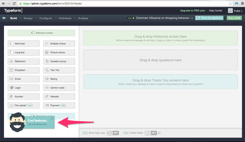Select the Email envelope icon
This screenshot has height=142, width=245.
pos(11,79)
